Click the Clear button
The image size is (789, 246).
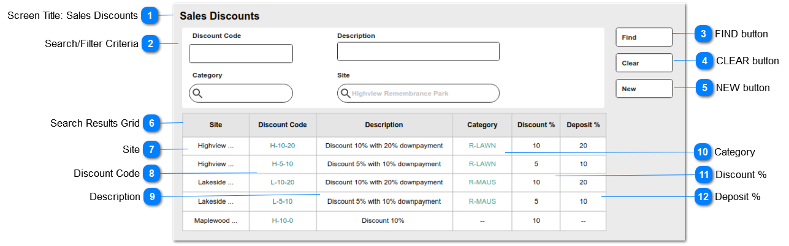point(644,63)
